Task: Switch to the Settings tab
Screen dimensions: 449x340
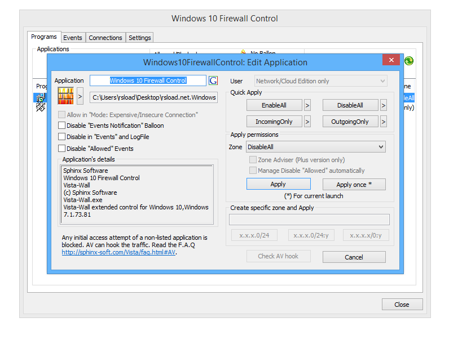Action: click(x=140, y=38)
